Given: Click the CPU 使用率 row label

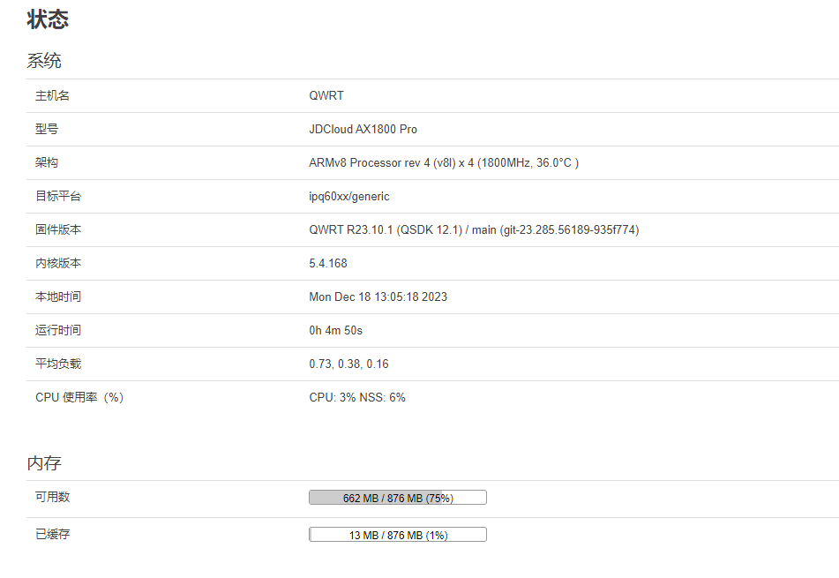Looking at the screenshot, I should coord(79,397).
